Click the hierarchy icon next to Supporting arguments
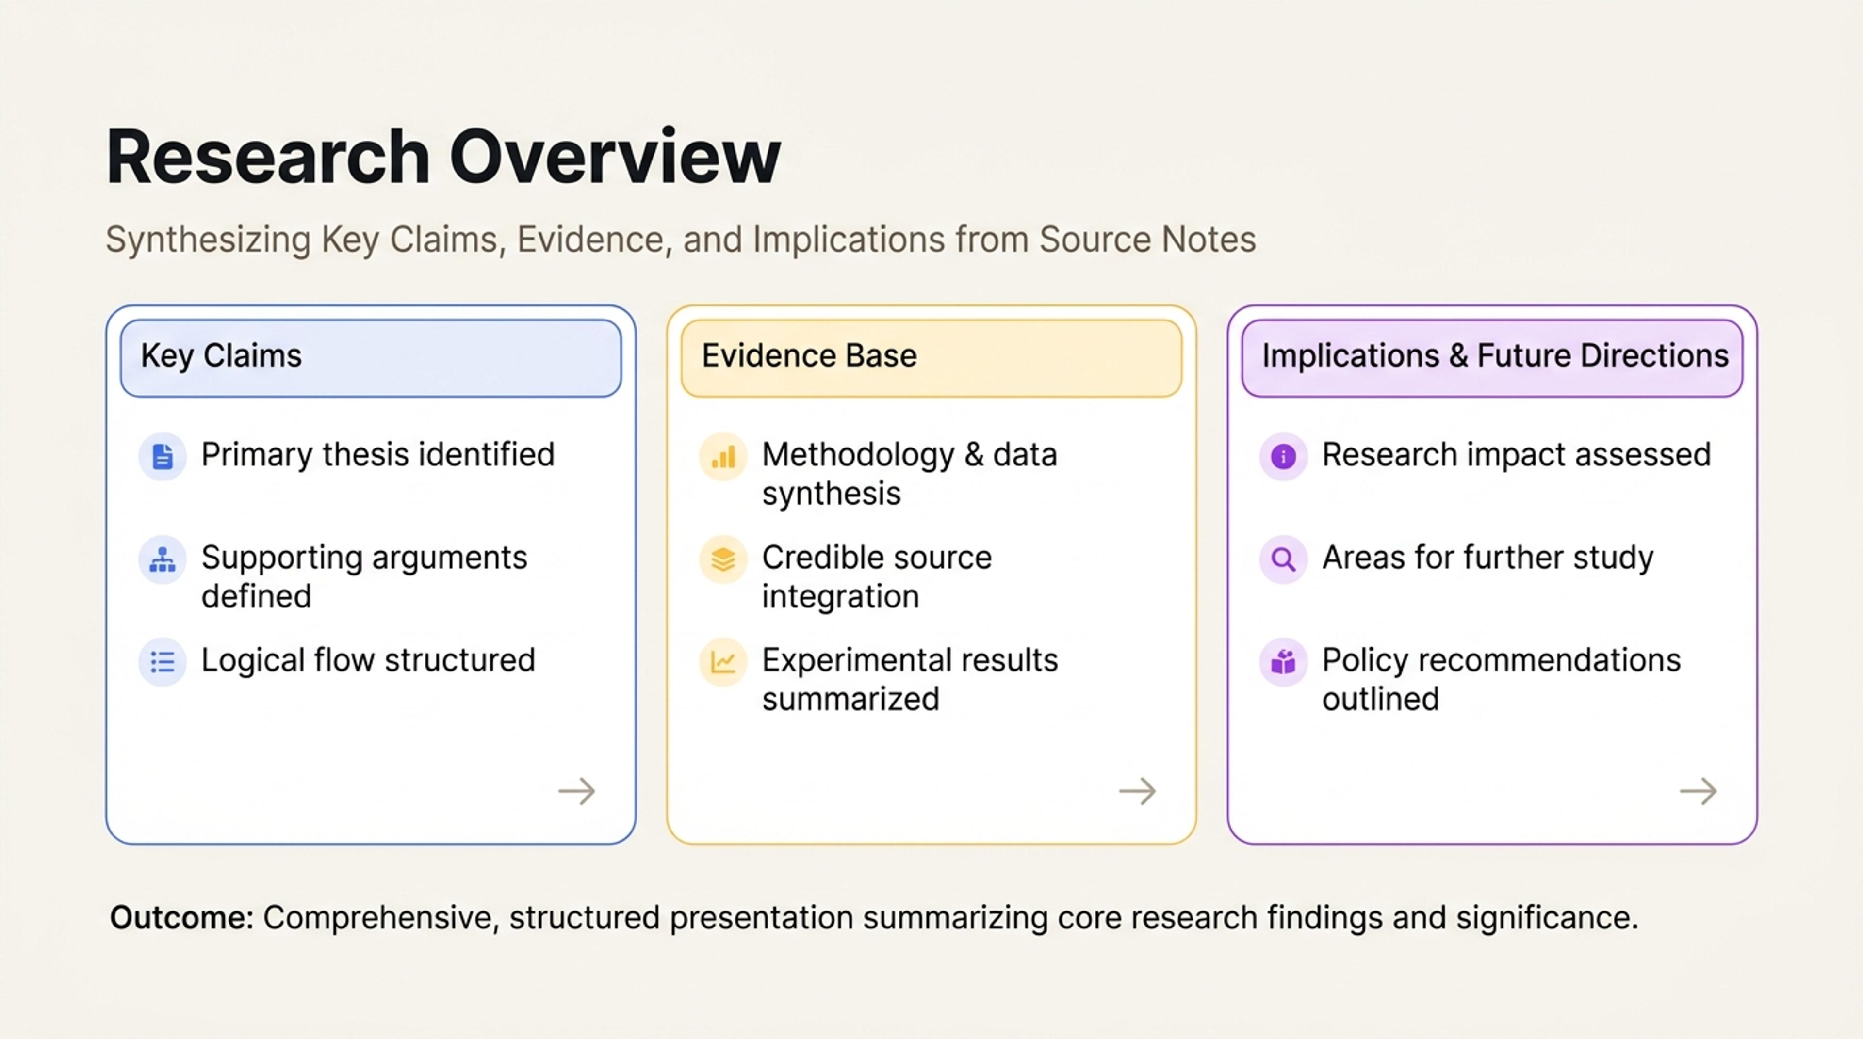The height and width of the screenshot is (1039, 1863). click(163, 559)
